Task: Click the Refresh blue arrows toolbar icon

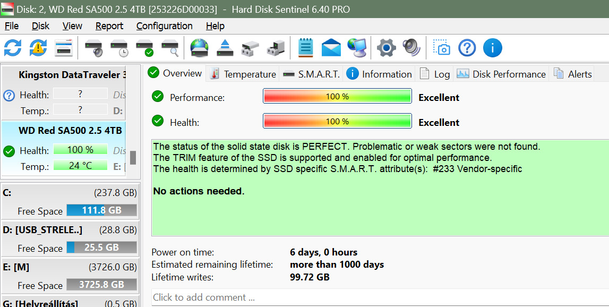Action: pyautogui.click(x=13, y=48)
